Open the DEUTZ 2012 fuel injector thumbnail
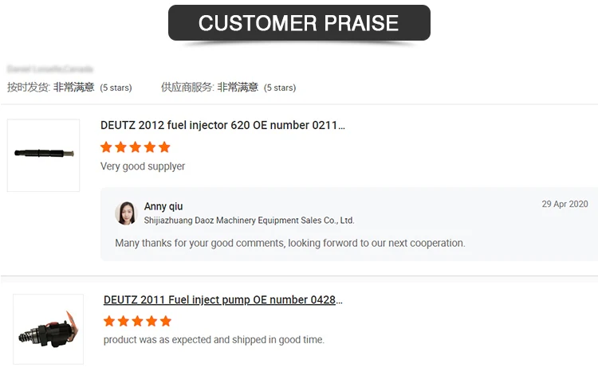 point(43,155)
